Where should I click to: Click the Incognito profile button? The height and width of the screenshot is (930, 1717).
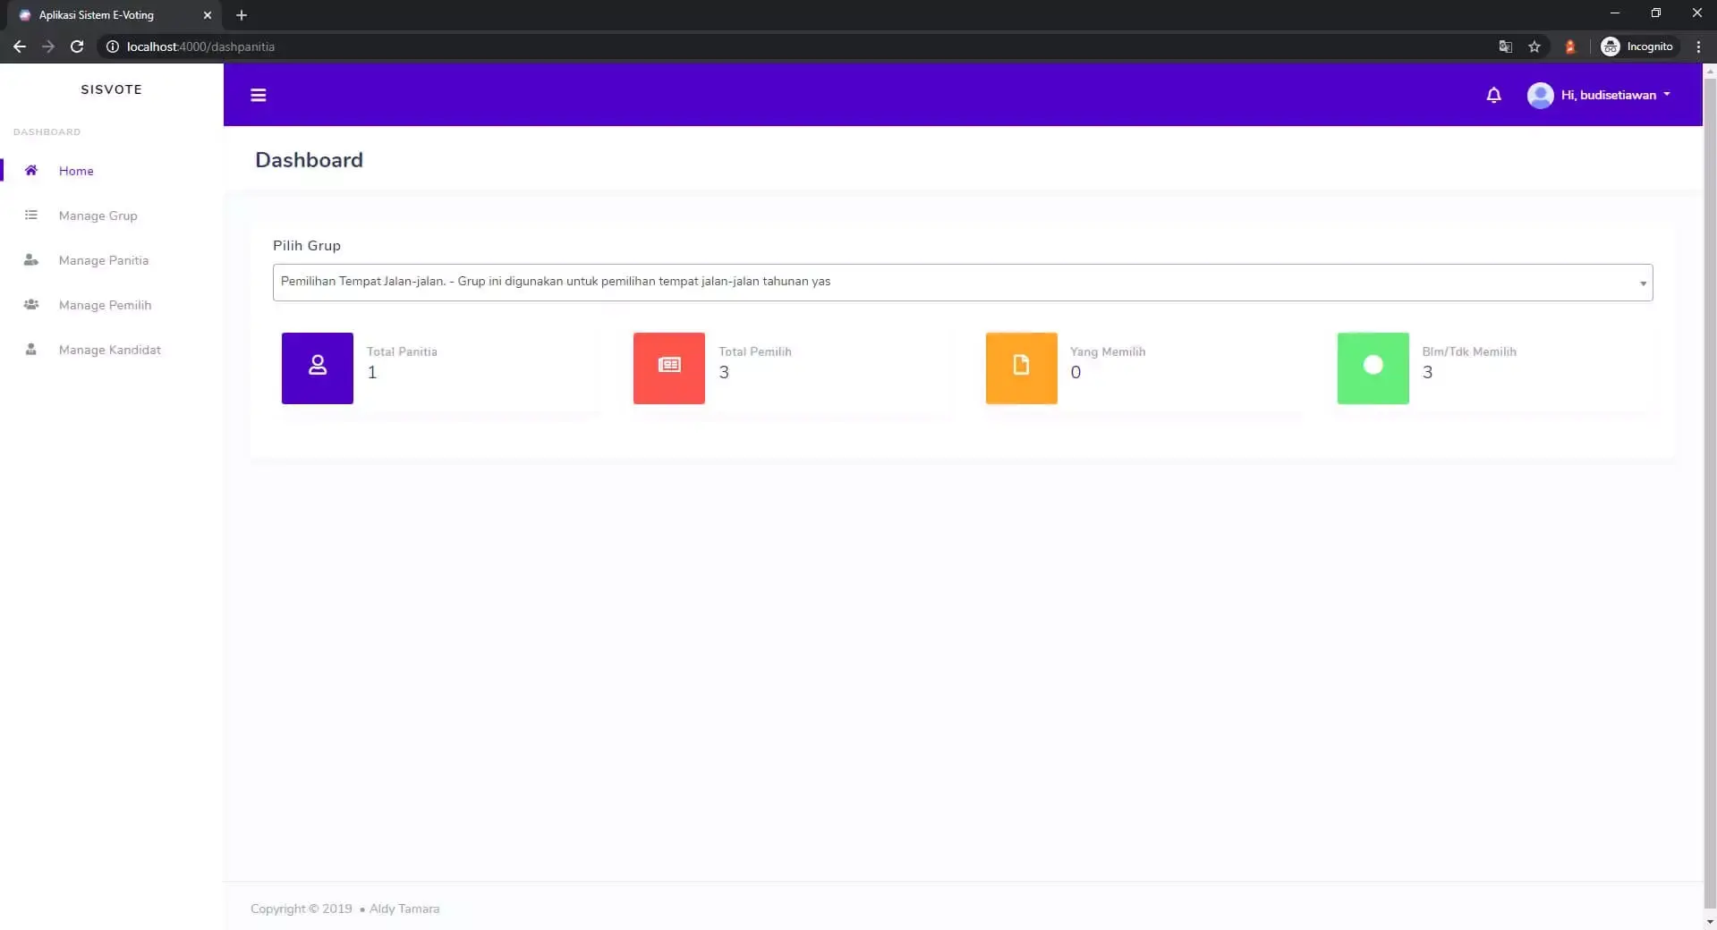[1638, 46]
